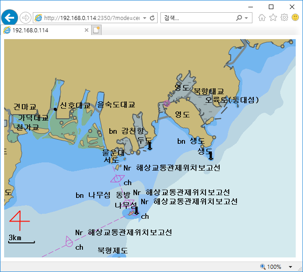Open Favorites with the star icon

pyautogui.click(x=273, y=18)
